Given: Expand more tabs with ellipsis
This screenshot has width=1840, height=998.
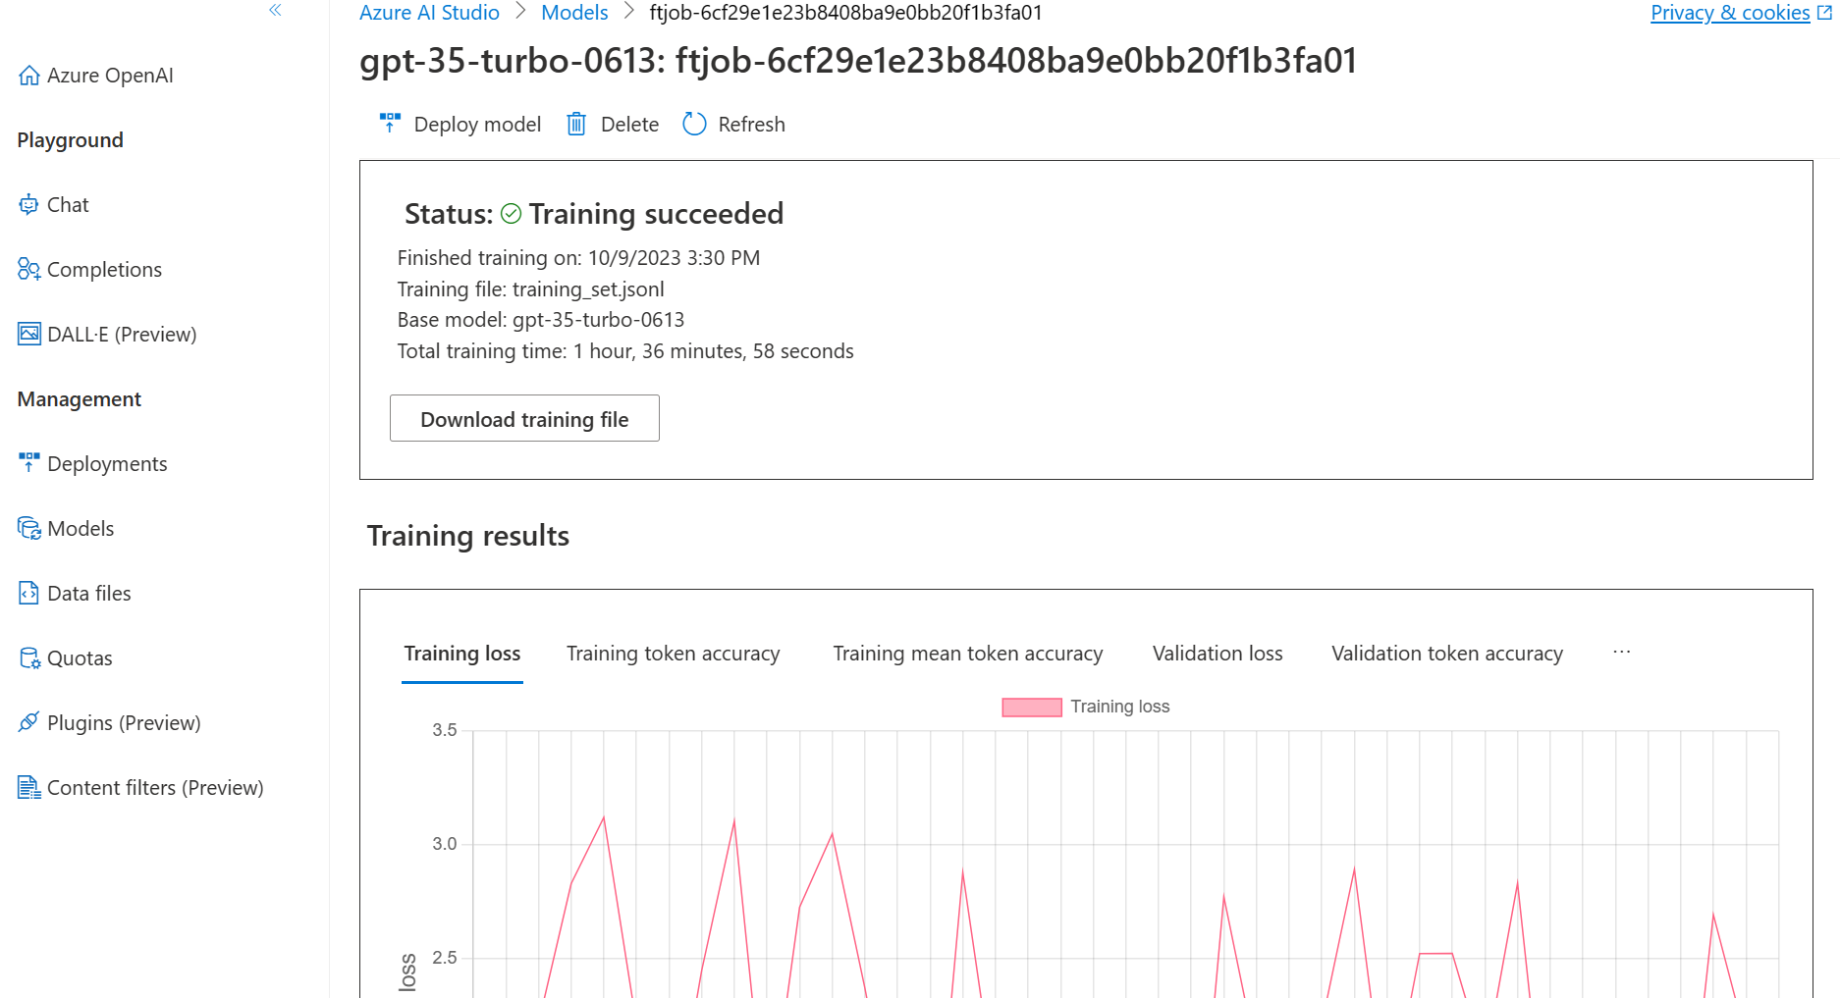Looking at the screenshot, I should (x=1621, y=653).
